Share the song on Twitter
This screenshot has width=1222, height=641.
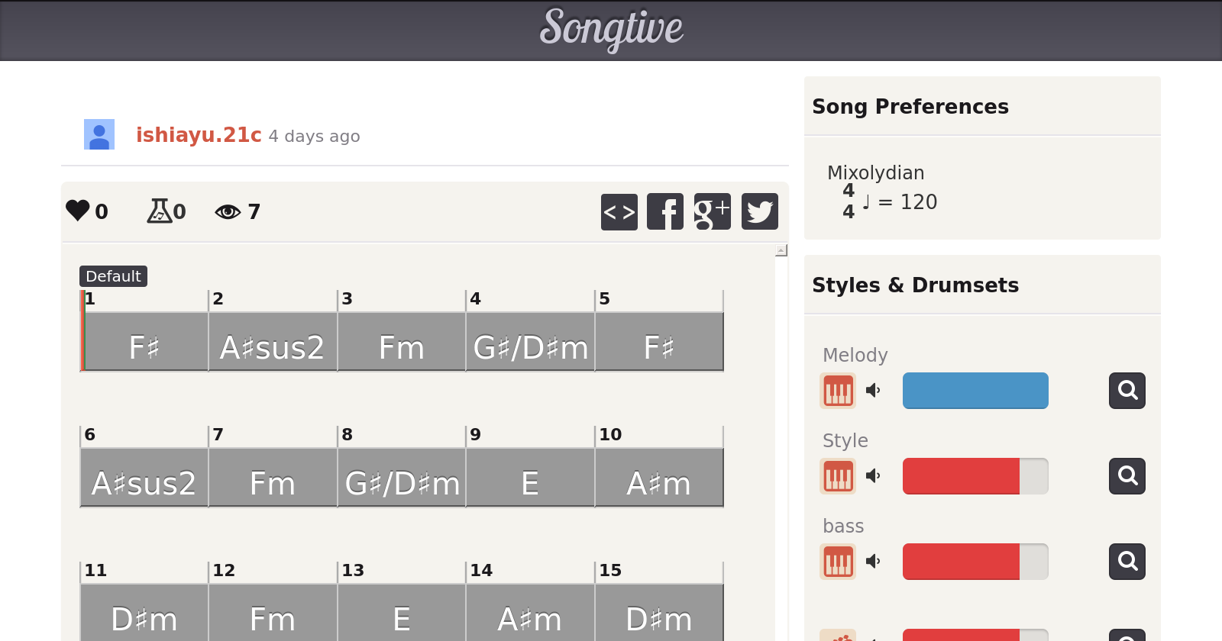[x=759, y=211]
